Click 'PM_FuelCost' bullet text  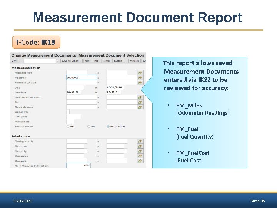pos(193,153)
